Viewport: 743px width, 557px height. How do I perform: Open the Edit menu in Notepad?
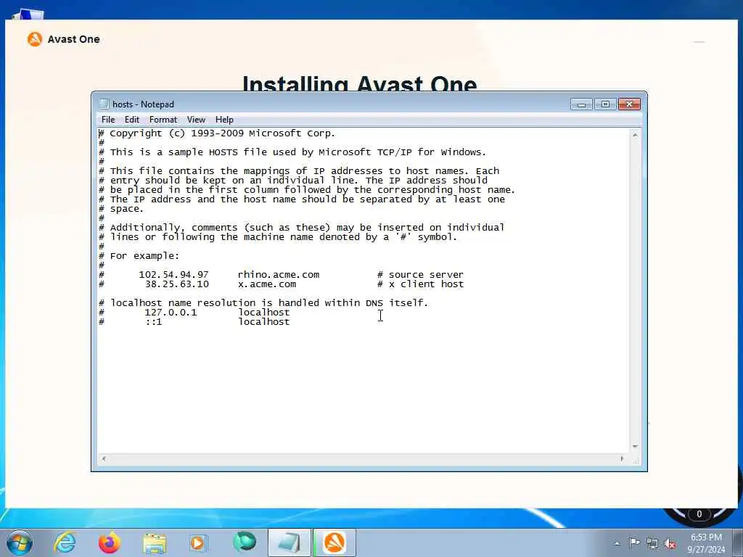[132, 120]
